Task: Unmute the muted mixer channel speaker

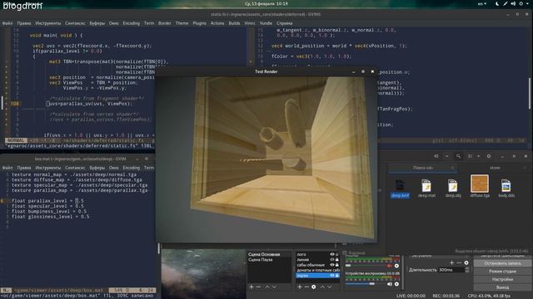Action: point(390,266)
